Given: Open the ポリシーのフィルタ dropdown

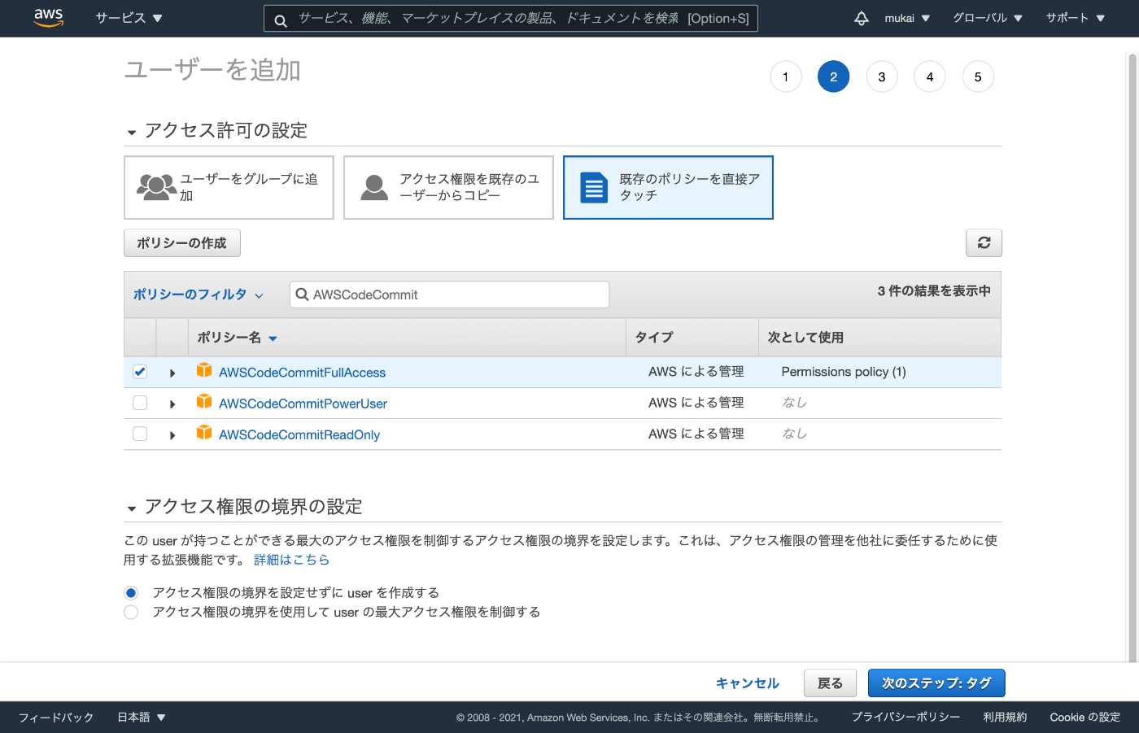Looking at the screenshot, I should (x=199, y=295).
